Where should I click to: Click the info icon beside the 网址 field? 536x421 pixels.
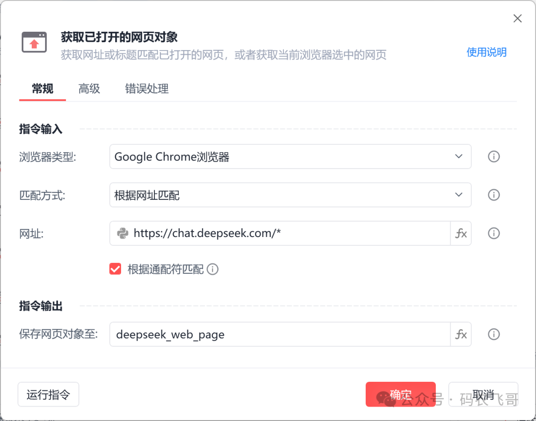pyautogui.click(x=494, y=233)
